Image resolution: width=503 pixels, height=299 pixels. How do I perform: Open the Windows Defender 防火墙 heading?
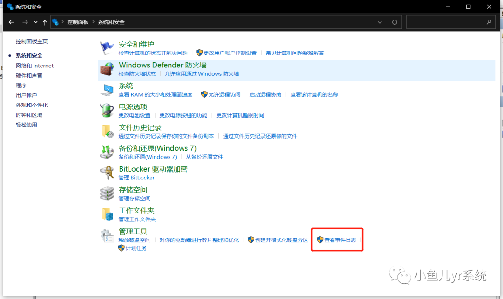(x=163, y=65)
